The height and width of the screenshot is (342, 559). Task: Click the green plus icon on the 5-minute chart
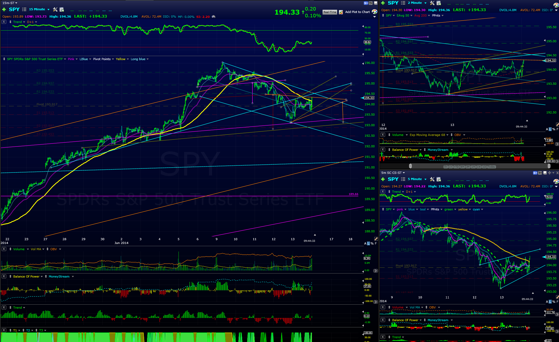point(383,179)
